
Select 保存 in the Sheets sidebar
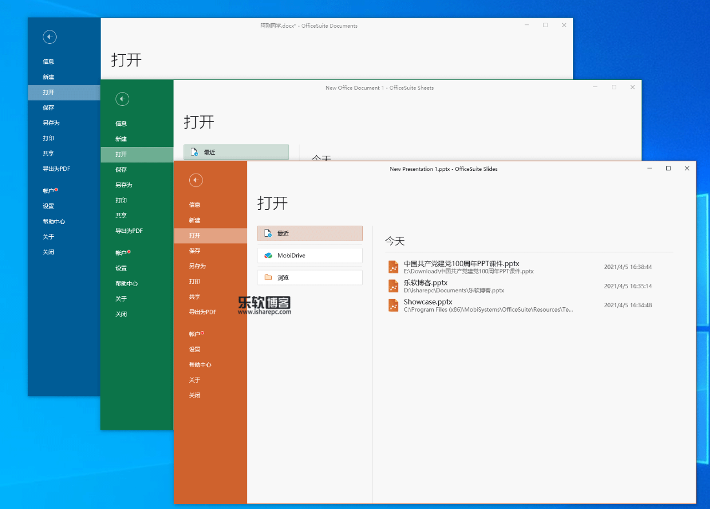point(121,170)
